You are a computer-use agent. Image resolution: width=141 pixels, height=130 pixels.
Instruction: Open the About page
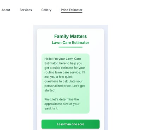[x=6, y=10]
